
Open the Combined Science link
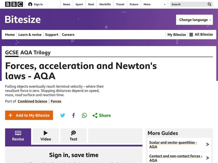point(32,101)
